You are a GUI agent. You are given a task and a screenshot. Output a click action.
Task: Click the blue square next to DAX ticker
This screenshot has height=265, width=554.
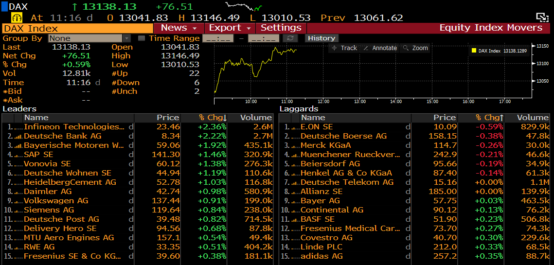click(4, 6)
